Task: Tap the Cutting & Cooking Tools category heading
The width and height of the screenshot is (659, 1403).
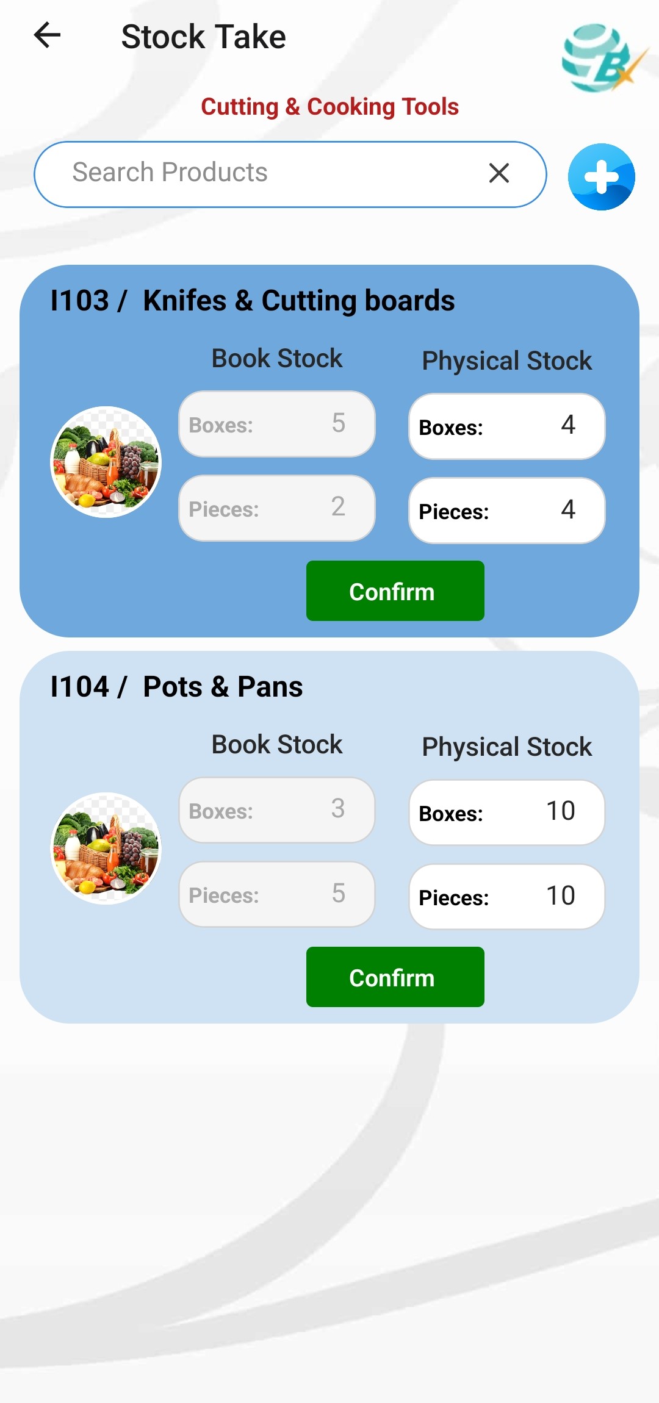Action: pos(329,107)
